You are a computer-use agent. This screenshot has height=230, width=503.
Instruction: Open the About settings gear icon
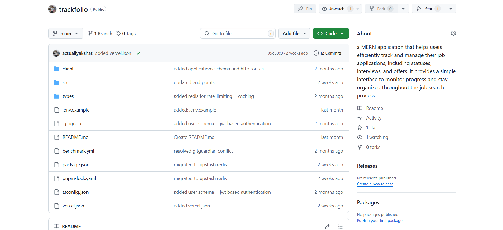click(453, 33)
